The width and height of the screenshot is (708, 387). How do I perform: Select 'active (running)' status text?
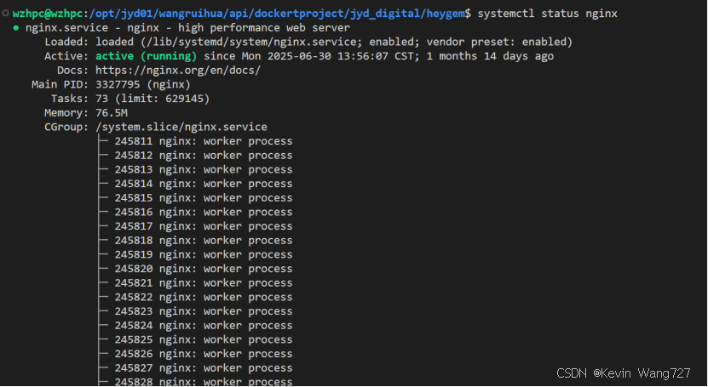coord(147,56)
